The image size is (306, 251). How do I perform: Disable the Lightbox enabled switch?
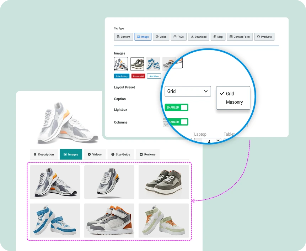click(x=176, y=122)
